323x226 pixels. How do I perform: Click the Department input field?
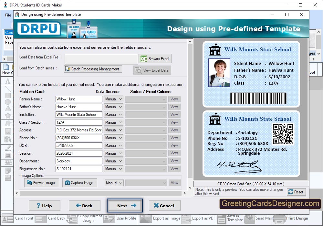tap(79, 161)
